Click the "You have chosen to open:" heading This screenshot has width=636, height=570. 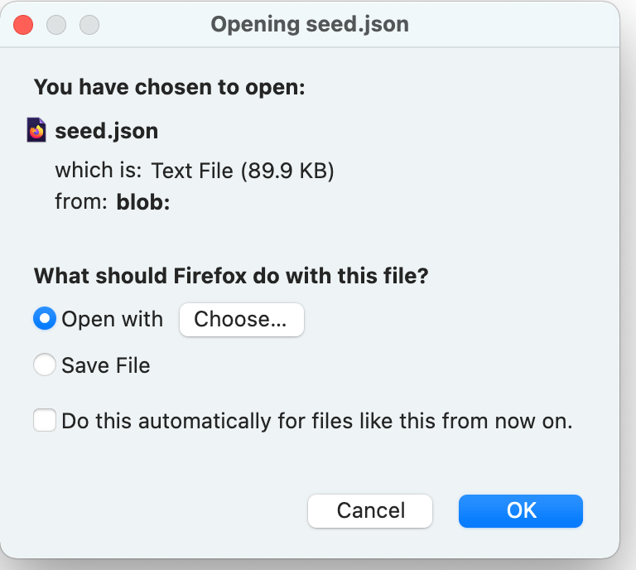[x=170, y=87]
